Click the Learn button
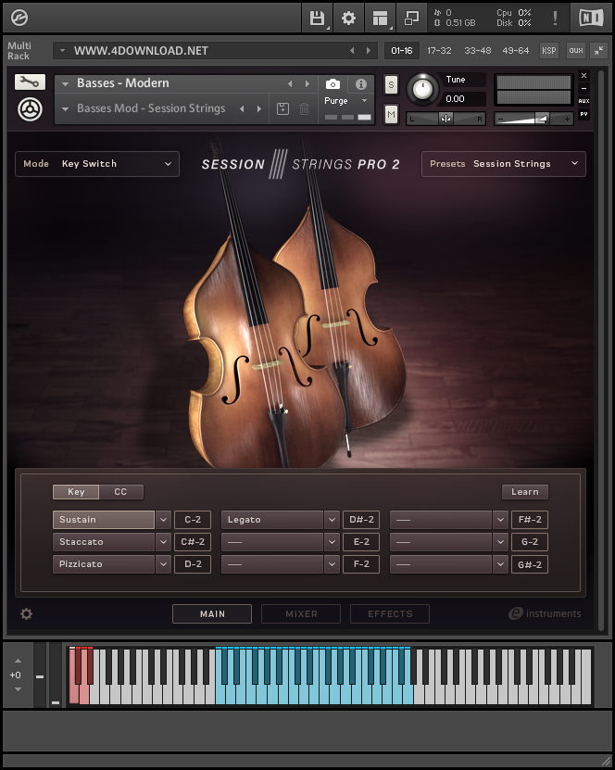This screenshot has height=770, width=615. click(x=524, y=492)
